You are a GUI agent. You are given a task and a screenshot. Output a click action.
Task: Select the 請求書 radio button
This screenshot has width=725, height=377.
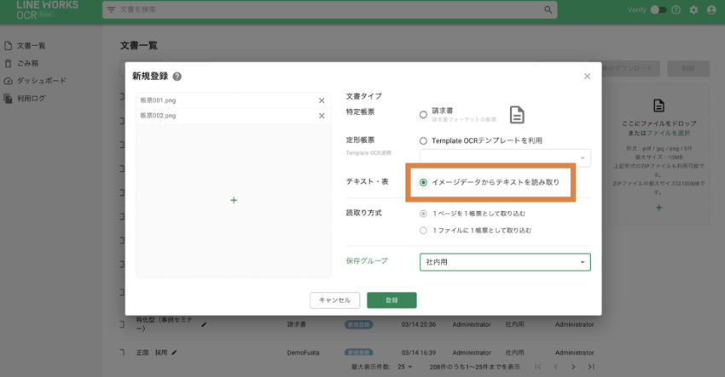(x=423, y=114)
